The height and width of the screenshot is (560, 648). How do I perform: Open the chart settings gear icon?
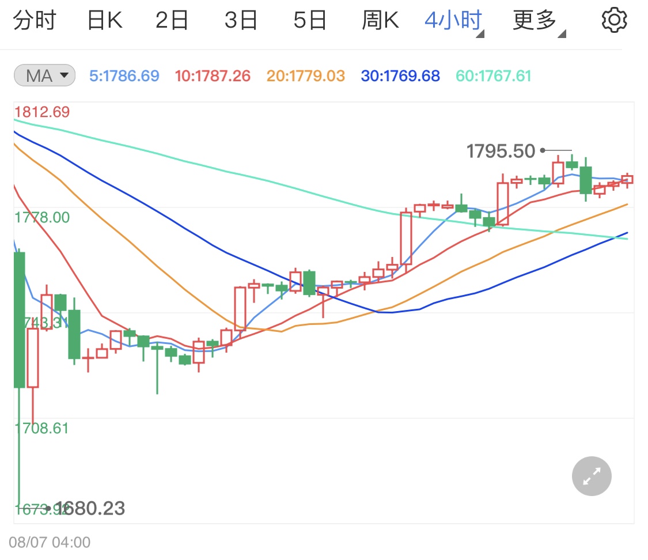614,19
